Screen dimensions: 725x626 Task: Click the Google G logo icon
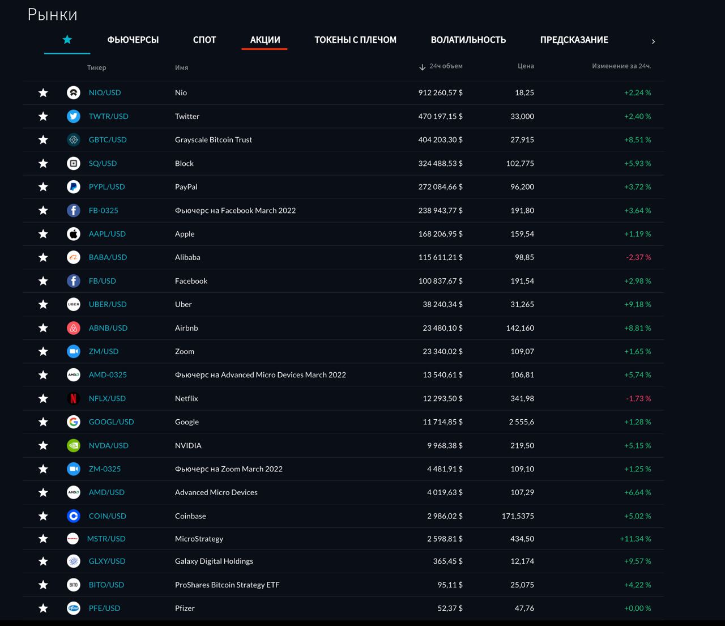click(74, 421)
